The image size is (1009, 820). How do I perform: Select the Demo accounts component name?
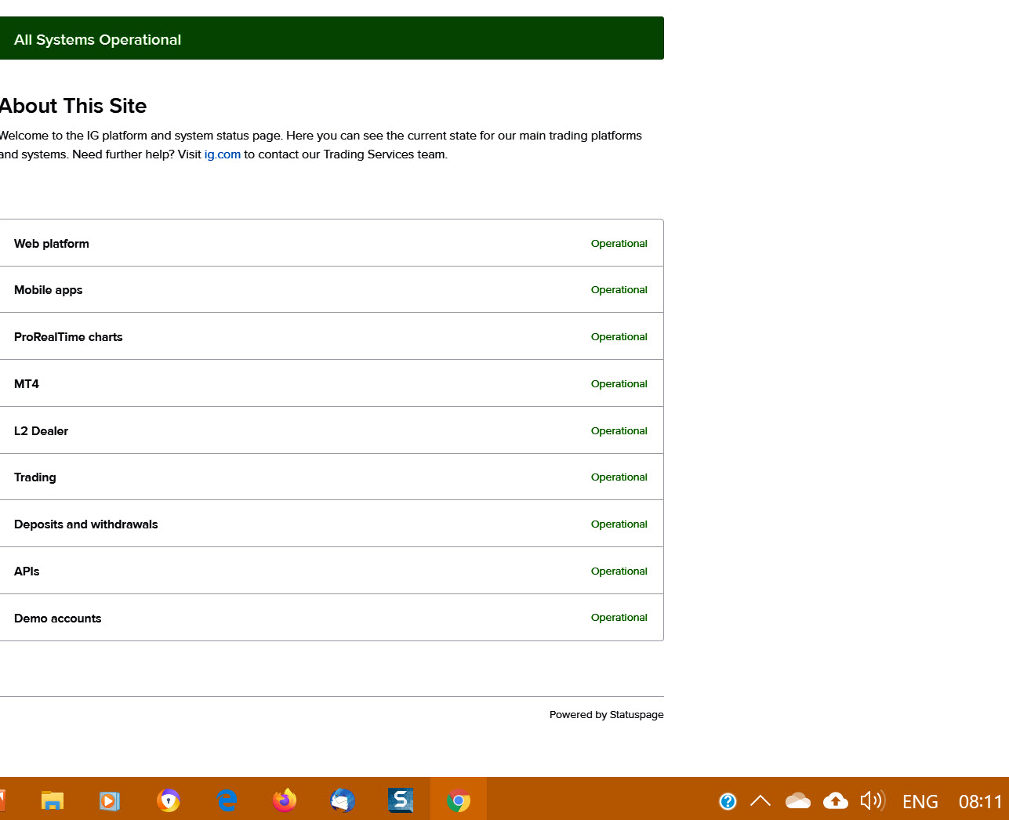[x=58, y=619]
